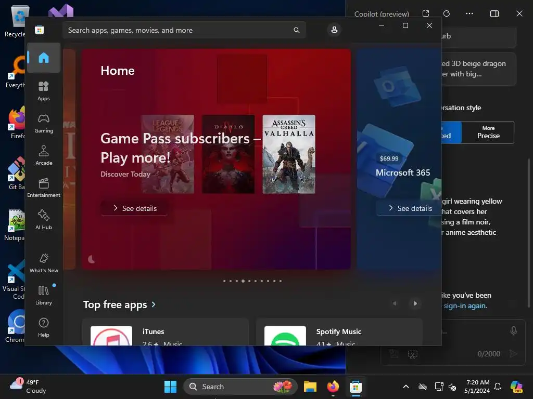This screenshot has width=533, height=399.
Task: Click the Microsoft Store logo icon
Action: coord(40,30)
